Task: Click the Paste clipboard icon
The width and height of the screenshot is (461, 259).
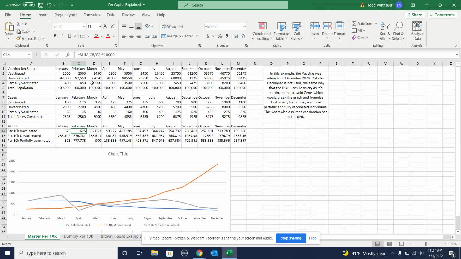Action: pos(9,27)
